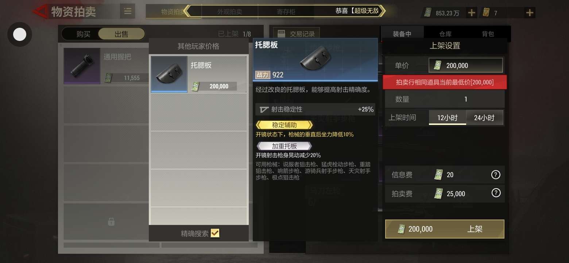The width and height of the screenshot is (569, 263).
Task: Add cash with the plus icon
Action: (472, 13)
